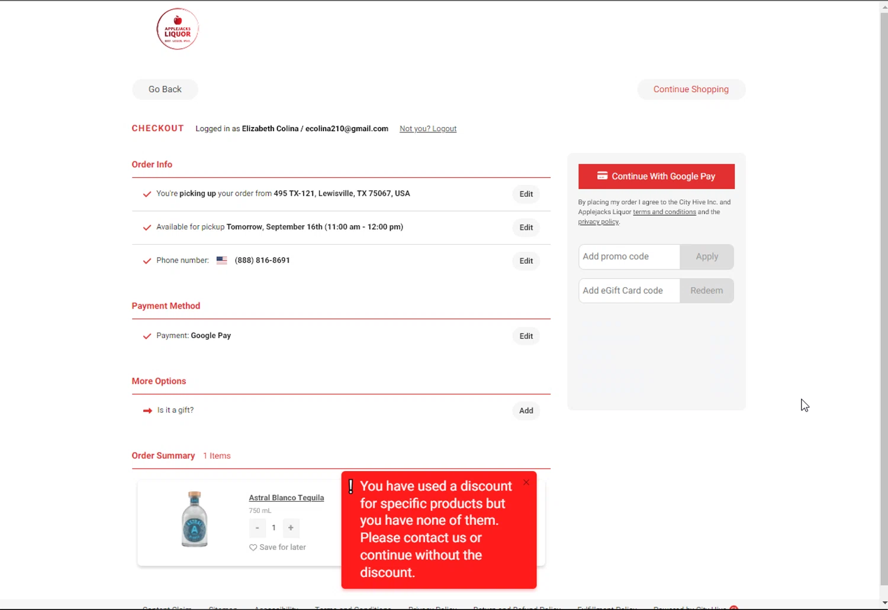Edit the pickup time slot

coord(526,228)
